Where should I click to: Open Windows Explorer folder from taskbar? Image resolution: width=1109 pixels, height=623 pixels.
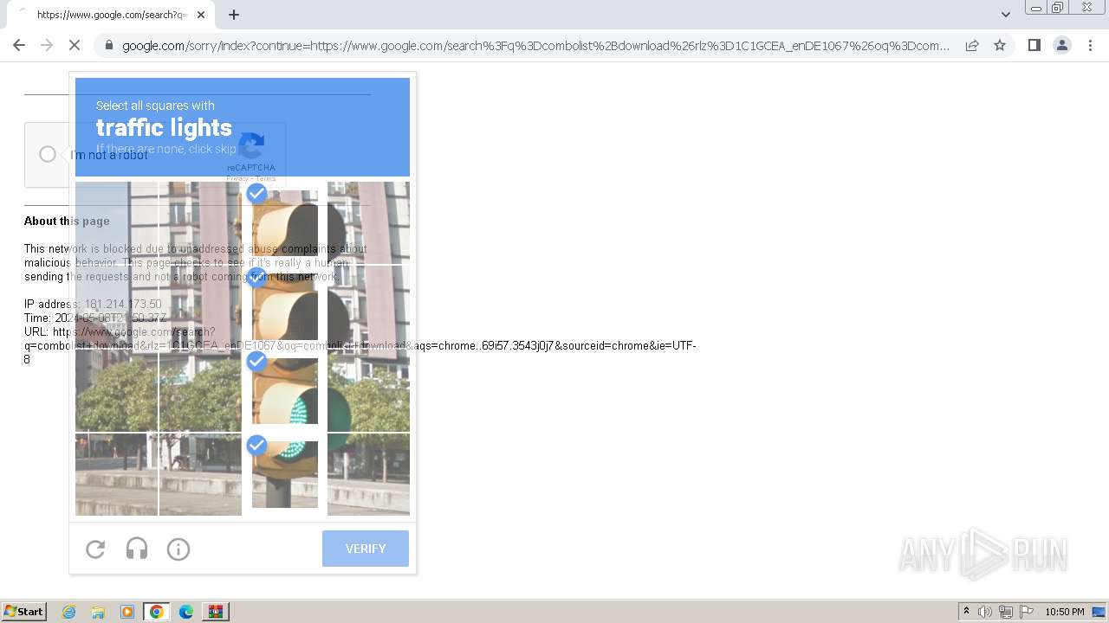[x=98, y=612]
